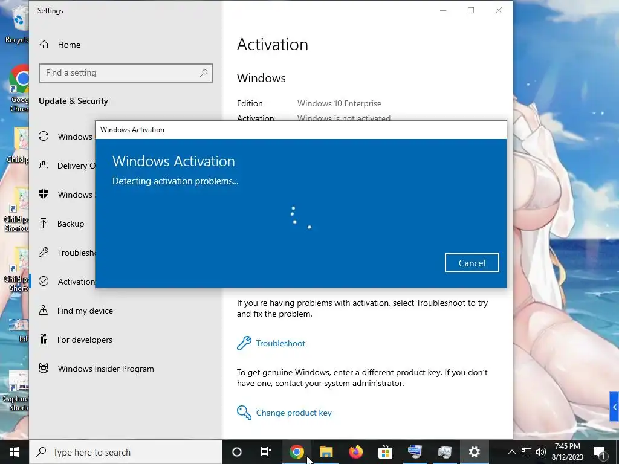Switch to the performance monitor taskbar app
Viewport: 619px width, 464px height.
(x=444, y=452)
